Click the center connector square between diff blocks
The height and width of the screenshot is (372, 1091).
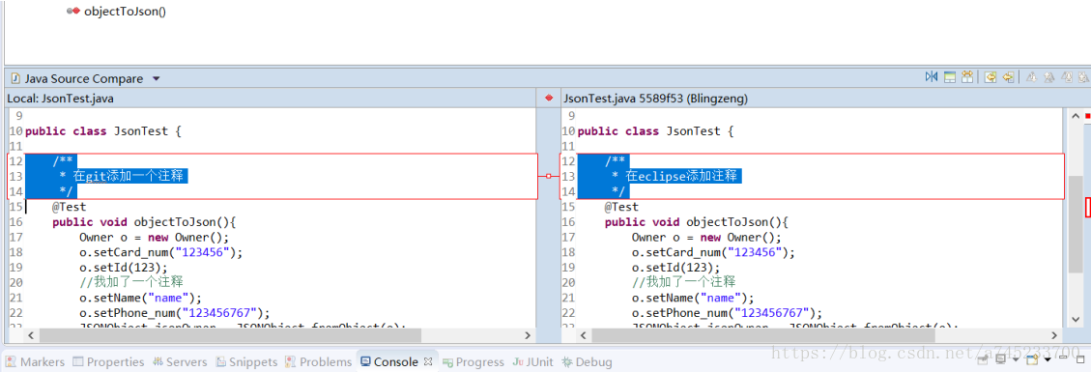[548, 176]
